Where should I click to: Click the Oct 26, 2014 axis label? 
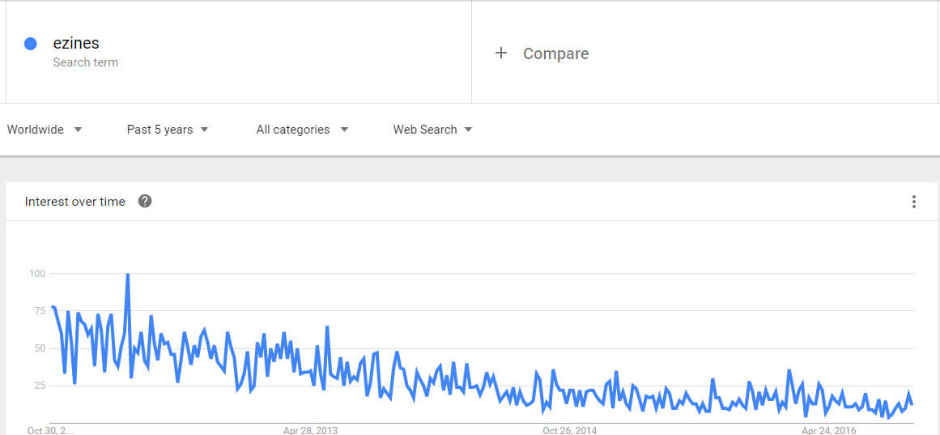[569, 430]
